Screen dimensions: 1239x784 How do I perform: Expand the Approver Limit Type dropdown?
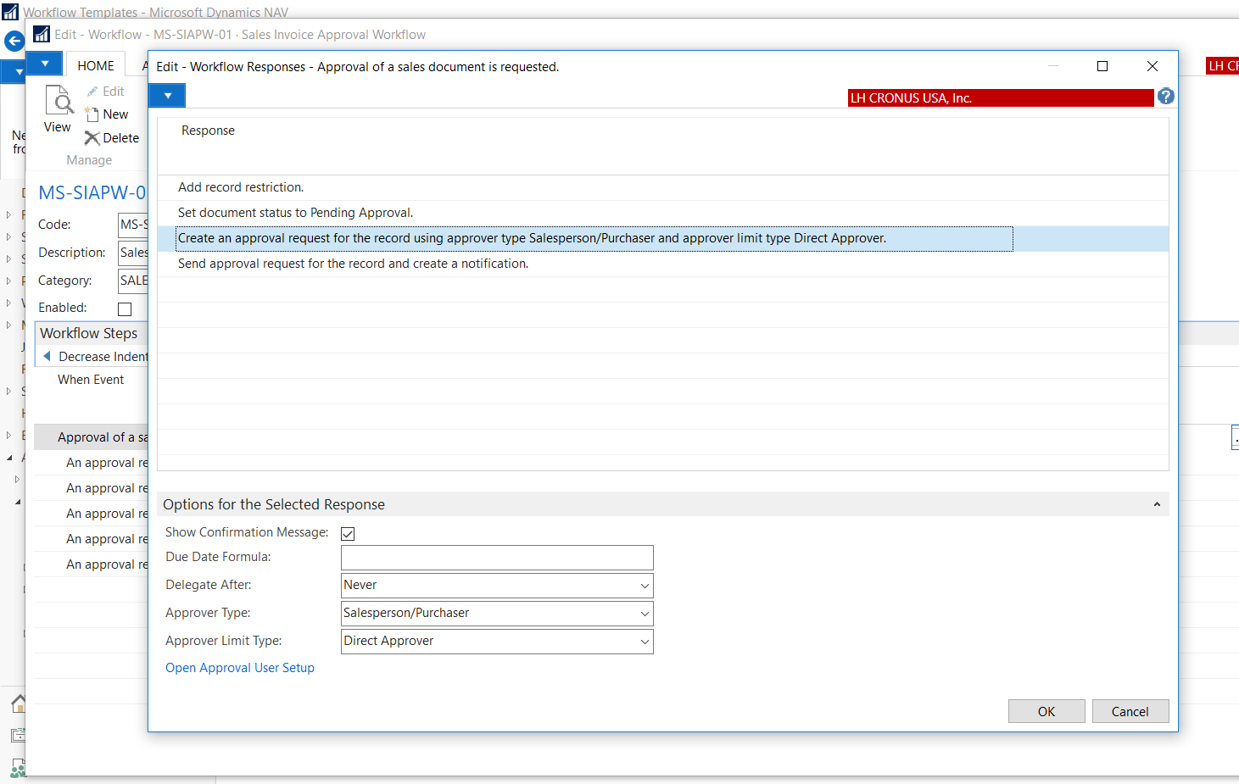645,642
